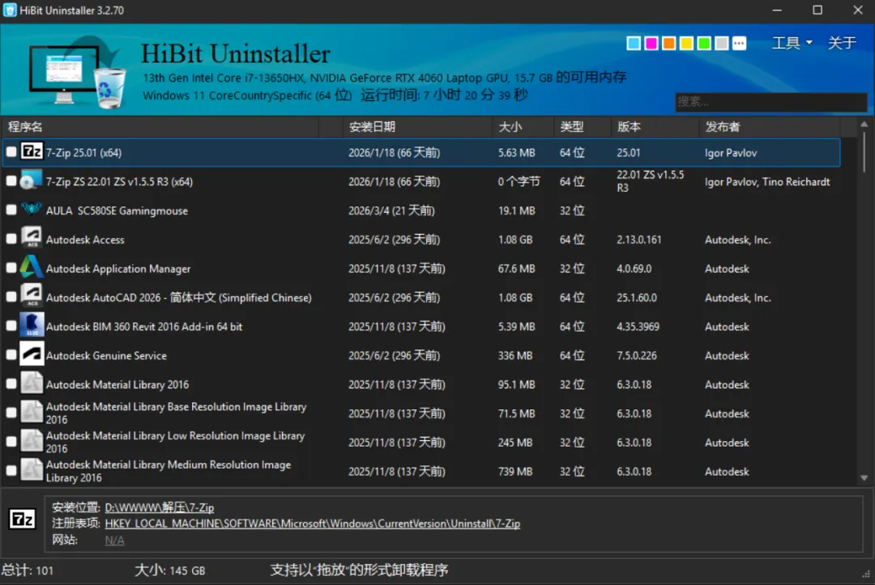This screenshot has width=875, height=585.
Task: Click the 7z icon in details panel
Action: (23, 519)
